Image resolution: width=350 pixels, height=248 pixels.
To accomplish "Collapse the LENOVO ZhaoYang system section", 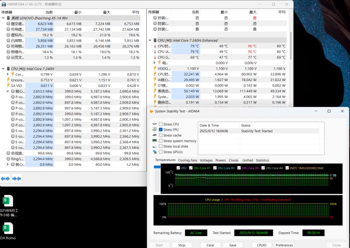I will (3, 18).
